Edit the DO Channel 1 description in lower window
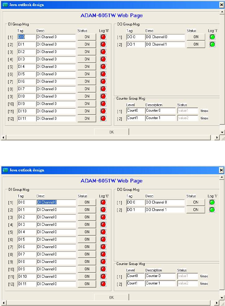225x306 pixels. pyautogui.click(x=165, y=210)
